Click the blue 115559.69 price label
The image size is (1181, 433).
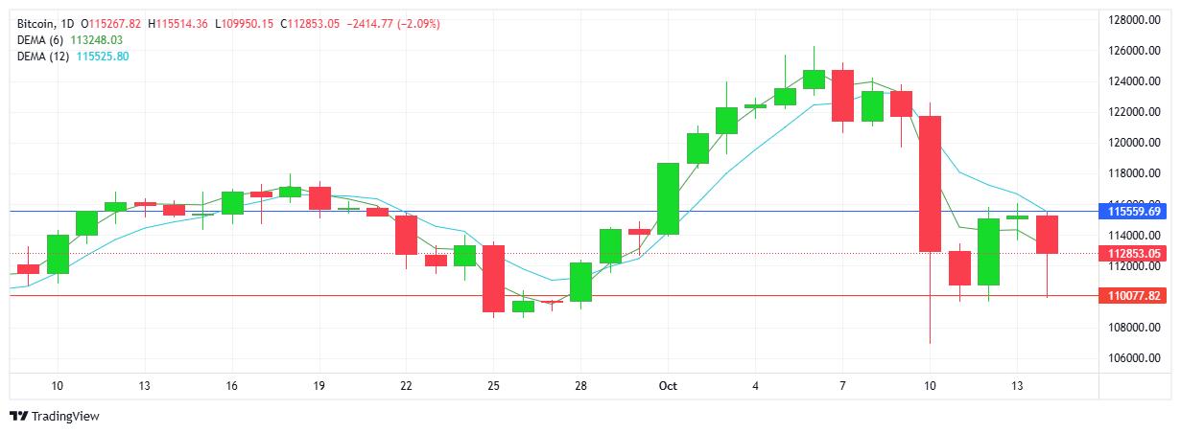click(x=1135, y=211)
